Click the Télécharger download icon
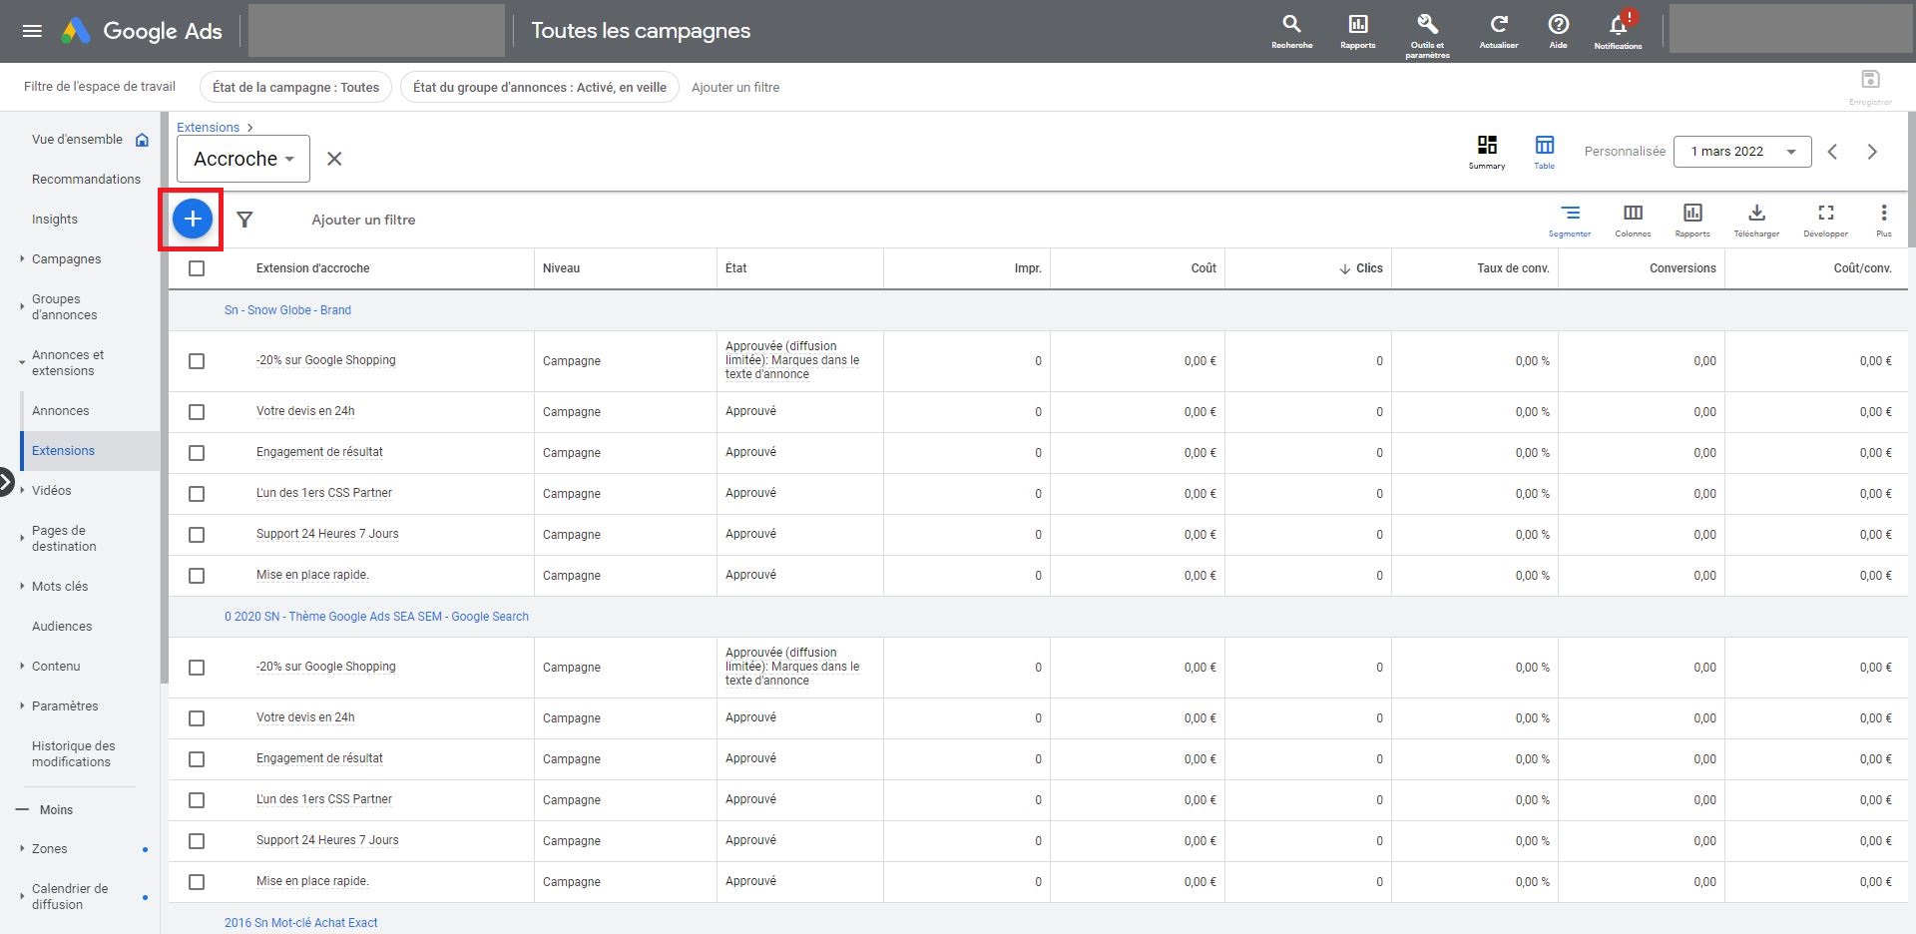Screen dimensions: 1916x934 1756,214
